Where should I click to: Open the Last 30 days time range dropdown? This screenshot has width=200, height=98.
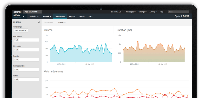tap(21, 30)
